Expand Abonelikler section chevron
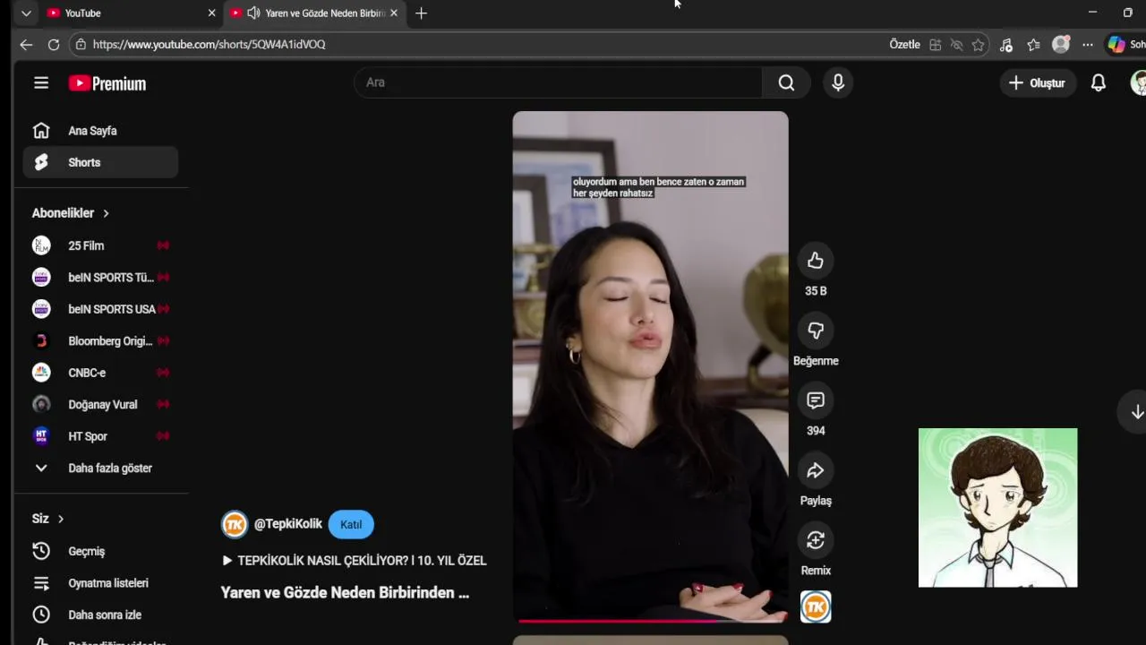This screenshot has height=645, width=1146. (x=106, y=213)
